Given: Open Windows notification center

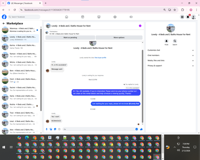Looking at the screenshot, I should [x=195, y=147].
